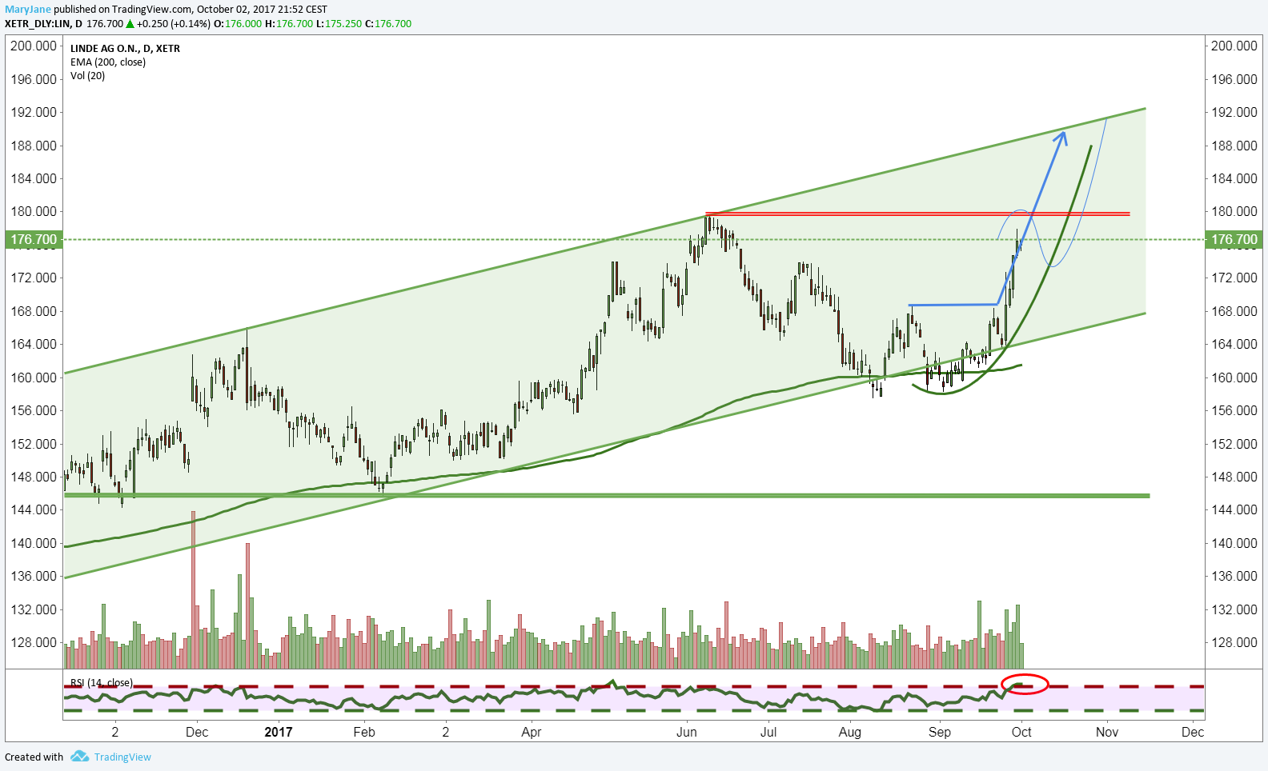
Task: Click the Aug label on the time axis
Action: pos(850,732)
